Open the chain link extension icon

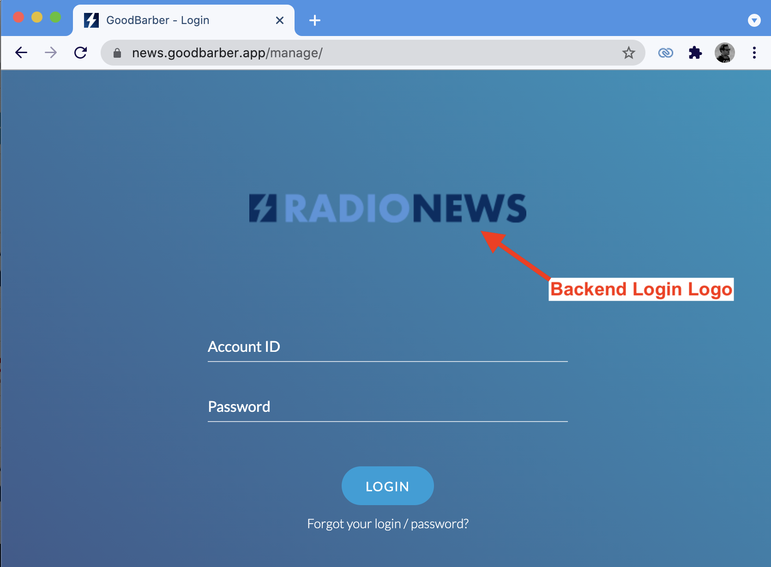(x=665, y=53)
